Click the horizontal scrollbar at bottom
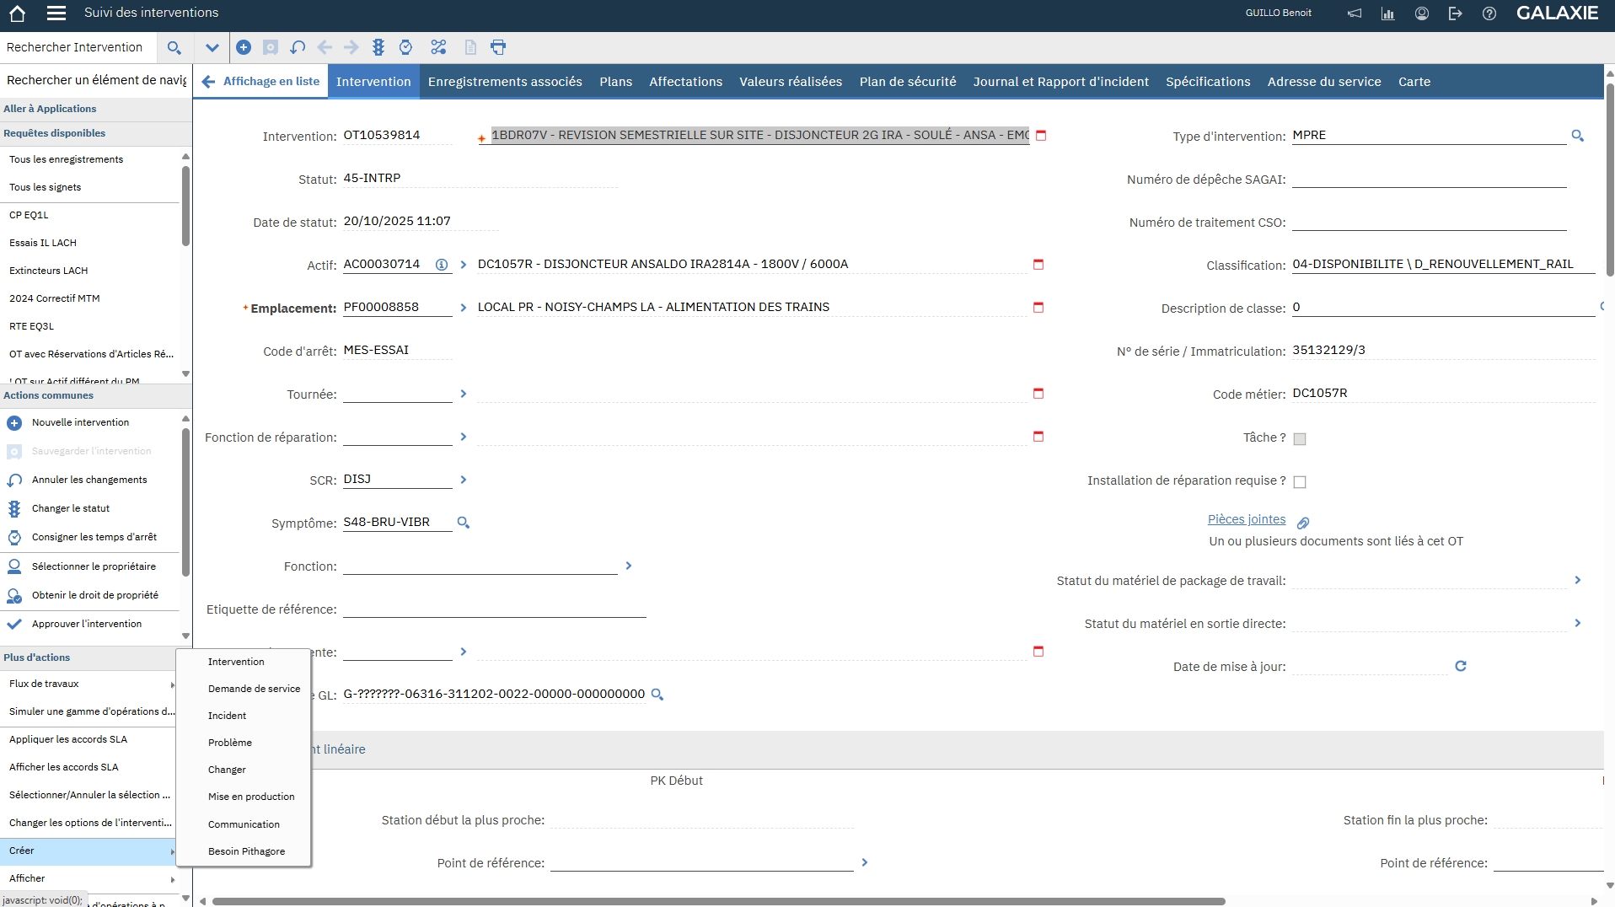 [718, 901]
